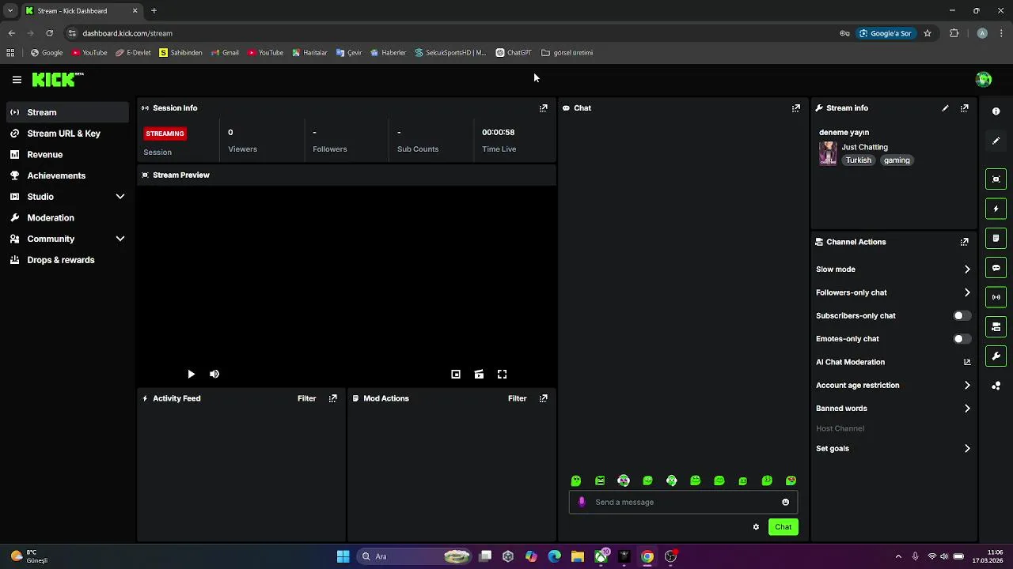Click the red STREAMING status badge
Screen dimensions: 1013x569
coord(165,134)
